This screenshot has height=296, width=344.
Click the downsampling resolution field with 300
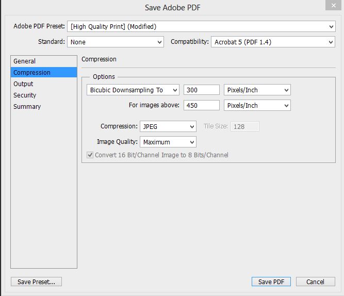pyautogui.click(x=202, y=90)
